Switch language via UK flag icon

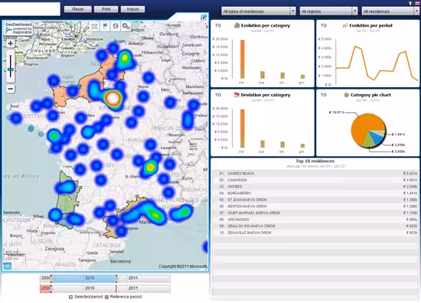click(x=417, y=3)
